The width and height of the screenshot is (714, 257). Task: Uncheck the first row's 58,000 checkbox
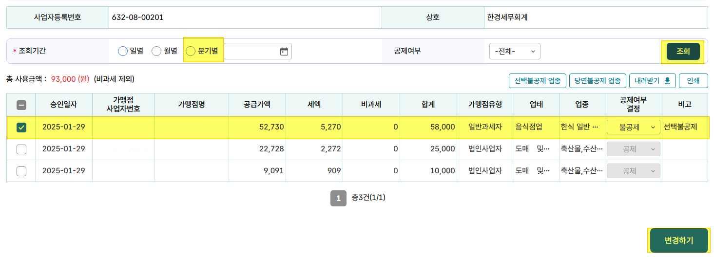coord(21,127)
